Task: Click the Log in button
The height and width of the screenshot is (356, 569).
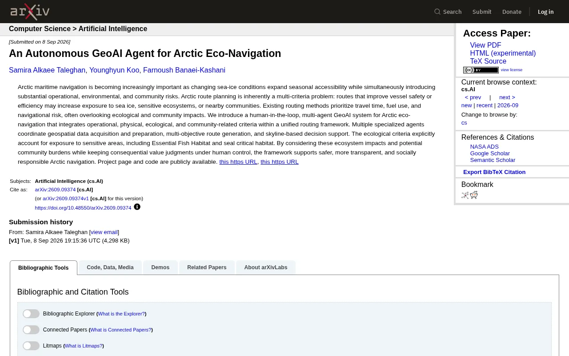Action: click(545, 12)
